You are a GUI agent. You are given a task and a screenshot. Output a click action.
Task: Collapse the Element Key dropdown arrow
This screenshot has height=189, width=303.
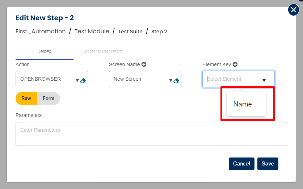point(264,80)
